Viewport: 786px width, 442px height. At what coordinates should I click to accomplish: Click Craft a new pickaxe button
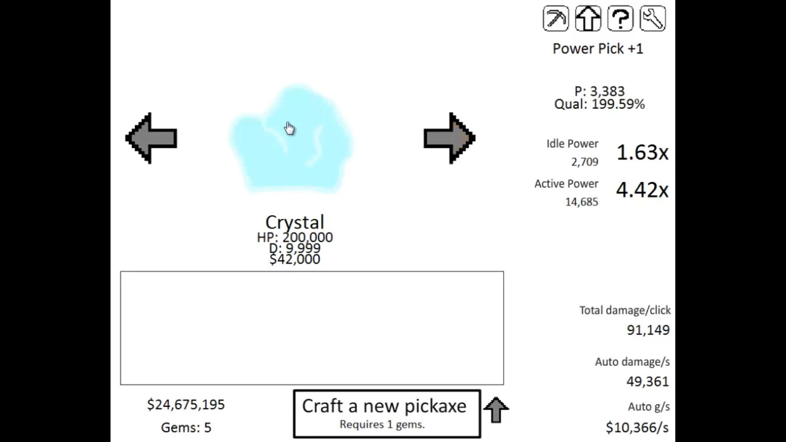387,414
